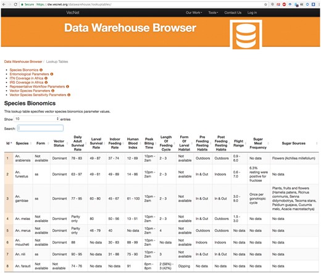Select An. farauti species cell
Screen dimensions: 321x273
(23, 266)
